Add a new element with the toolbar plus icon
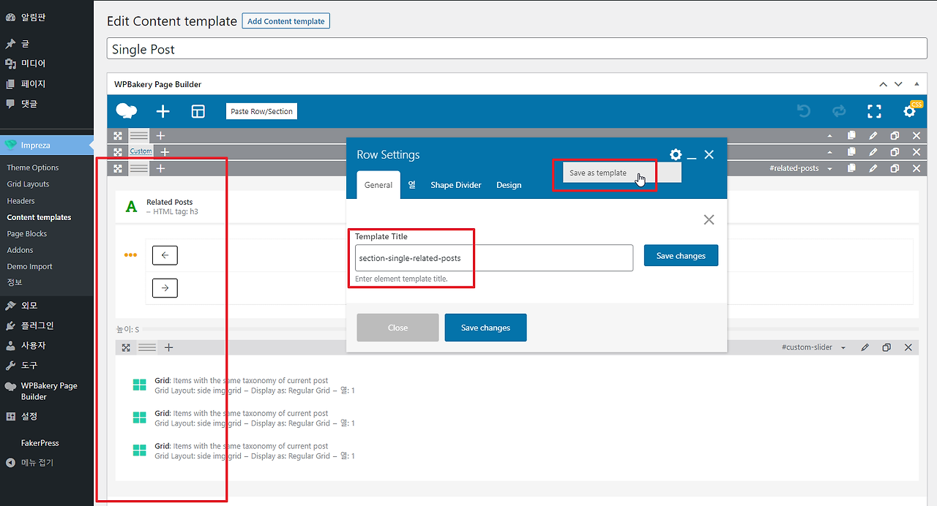The image size is (937, 506). [x=163, y=111]
